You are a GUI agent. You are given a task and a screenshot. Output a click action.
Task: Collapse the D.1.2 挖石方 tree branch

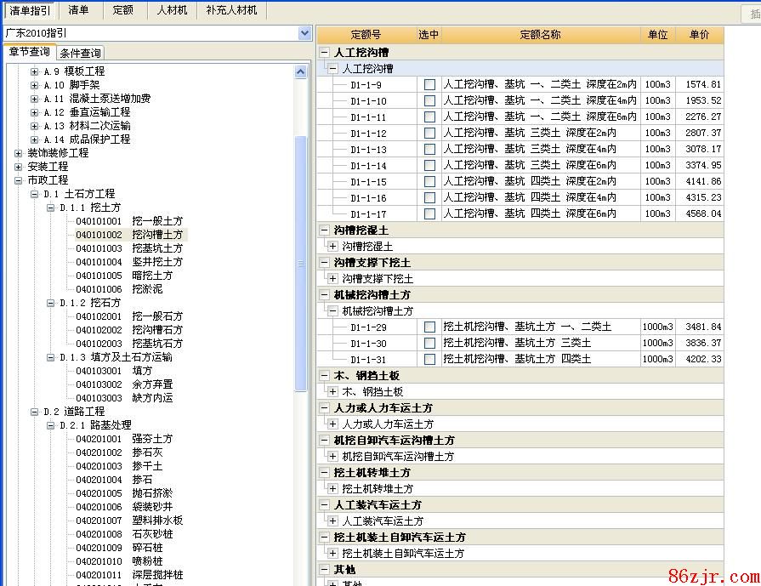tap(50, 303)
